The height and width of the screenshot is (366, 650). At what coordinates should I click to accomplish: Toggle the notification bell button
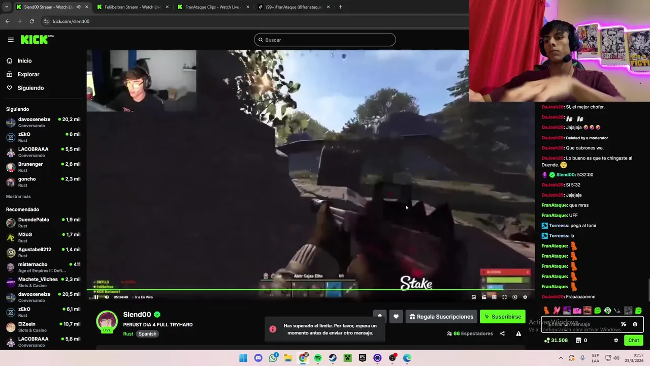(x=379, y=317)
